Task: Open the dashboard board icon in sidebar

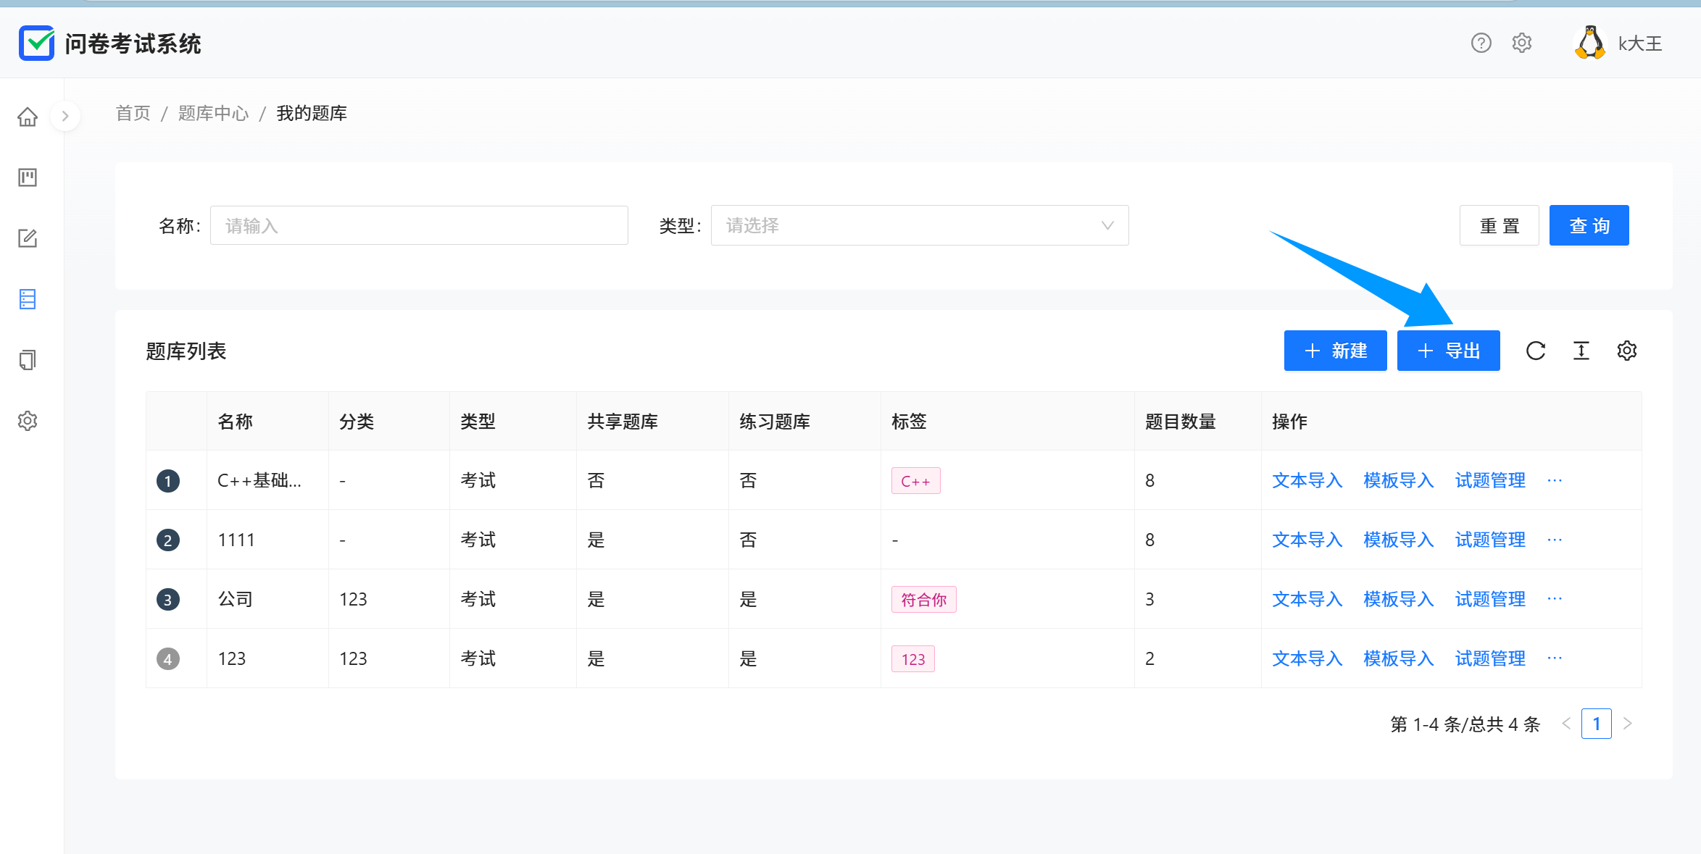Action: (28, 177)
